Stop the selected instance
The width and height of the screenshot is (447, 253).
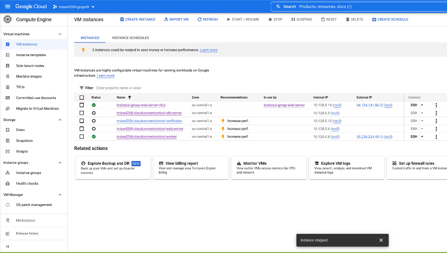[275, 19]
